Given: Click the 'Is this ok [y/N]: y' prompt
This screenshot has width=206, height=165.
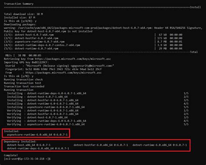Looking at the screenshot, I should (x=19, y=76).
